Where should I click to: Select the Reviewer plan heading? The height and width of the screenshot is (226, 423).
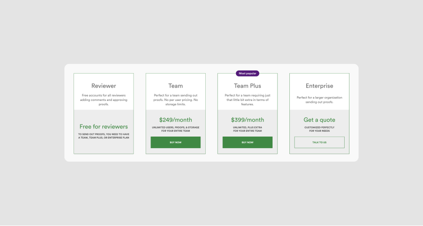click(104, 86)
